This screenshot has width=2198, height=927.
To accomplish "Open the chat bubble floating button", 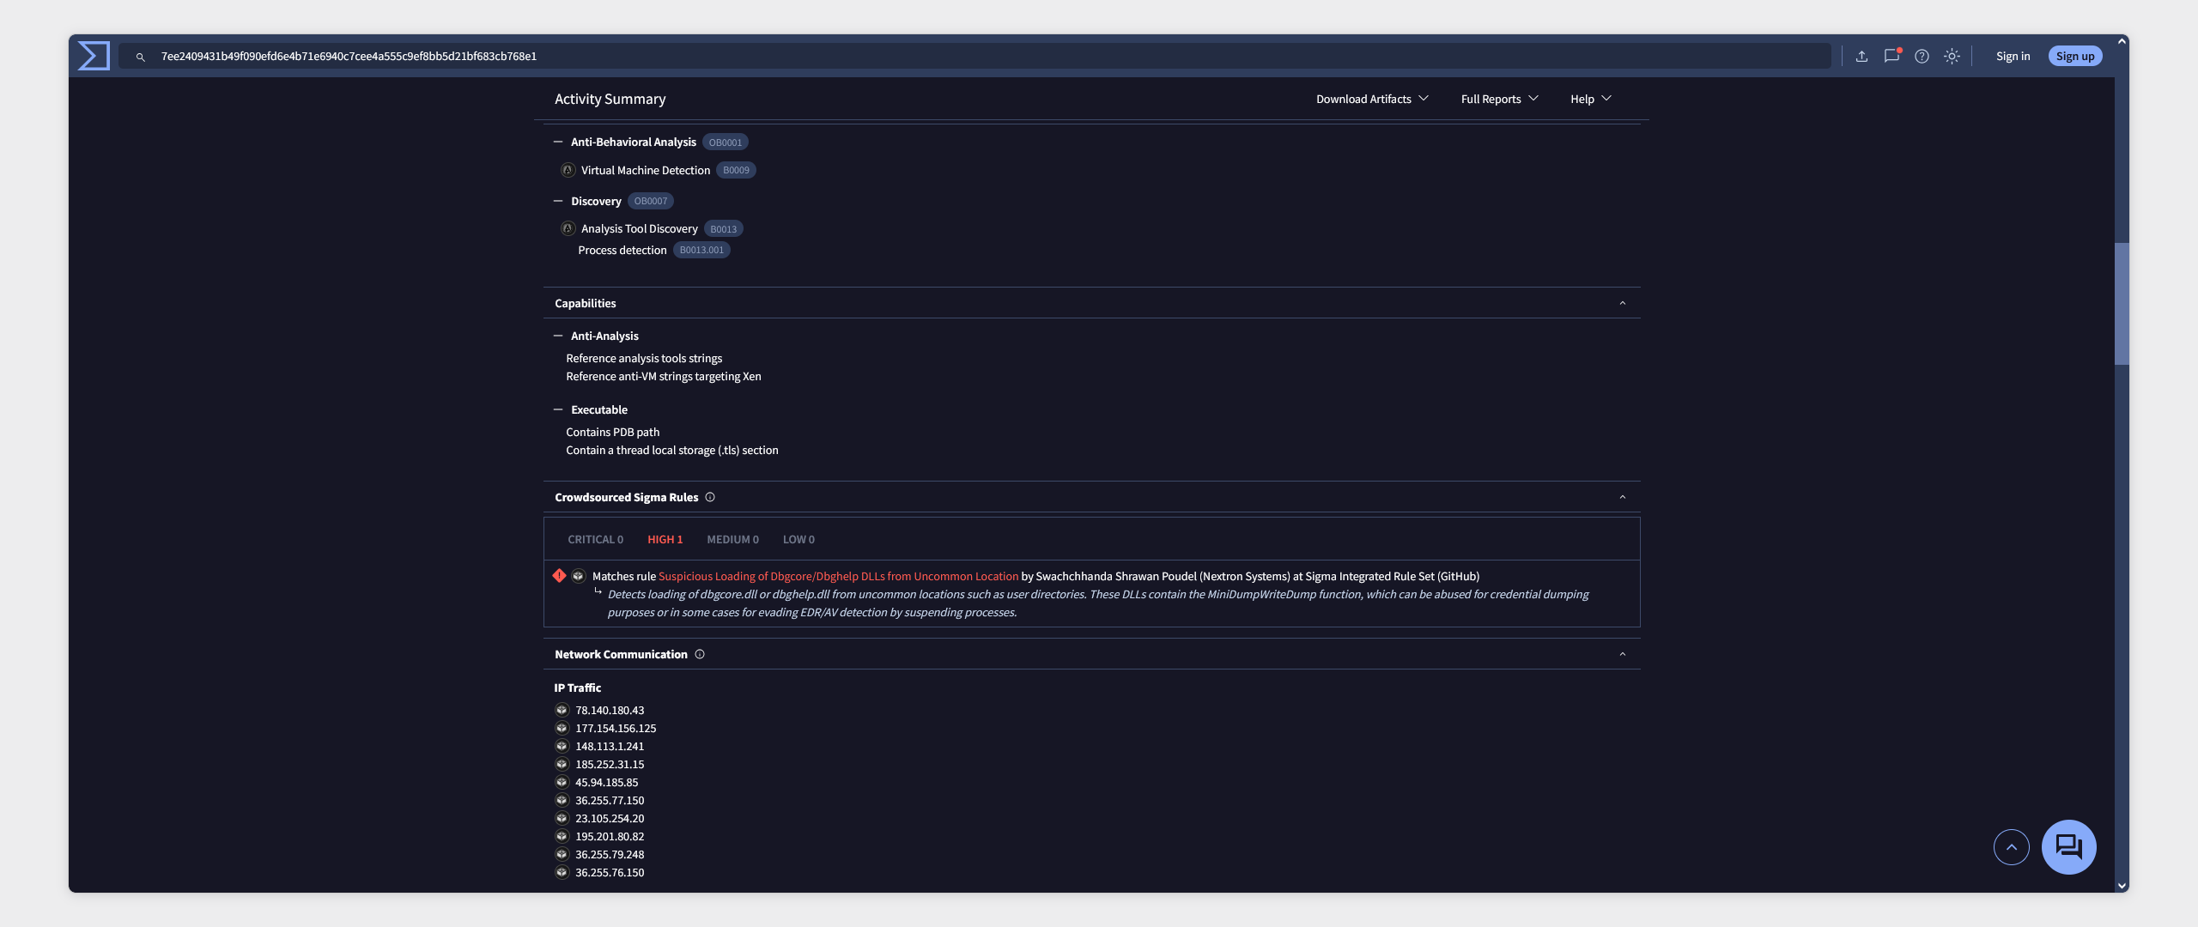I will [x=2068, y=847].
